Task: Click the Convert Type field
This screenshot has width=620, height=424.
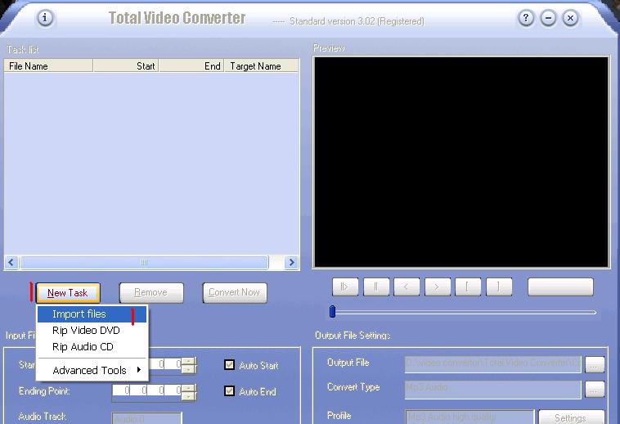Action: point(492,389)
